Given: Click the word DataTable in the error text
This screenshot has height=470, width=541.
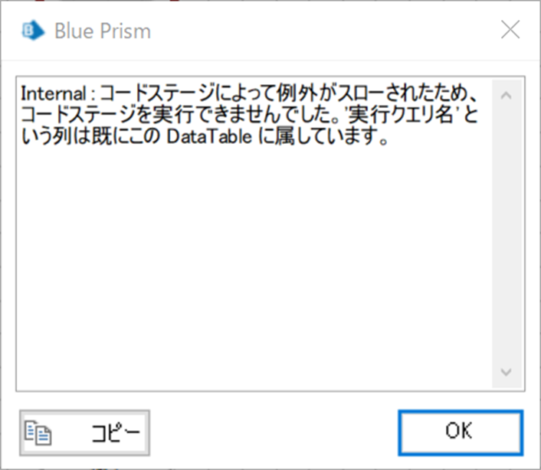Looking at the screenshot, I should 209,137.
